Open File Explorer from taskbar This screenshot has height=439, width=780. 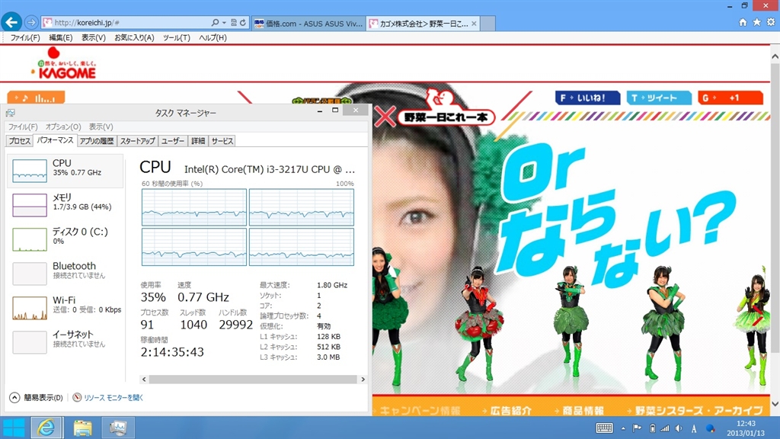82,428
